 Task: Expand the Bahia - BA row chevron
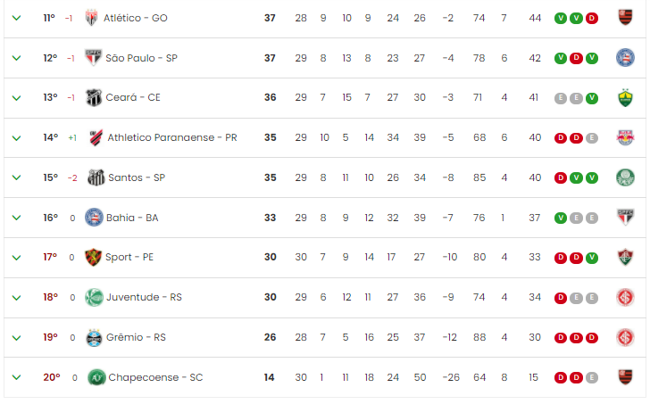coord(17,218)
